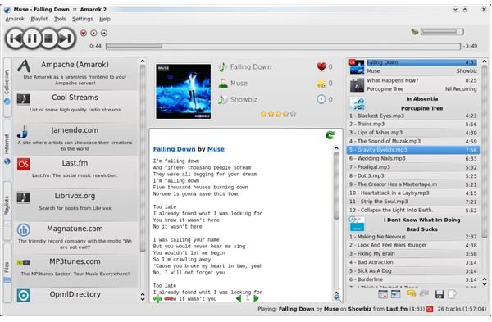Seek within the song progress bar
Image resolution: width=492 pixels, height=322 pixels.
[x=284, y=46]
